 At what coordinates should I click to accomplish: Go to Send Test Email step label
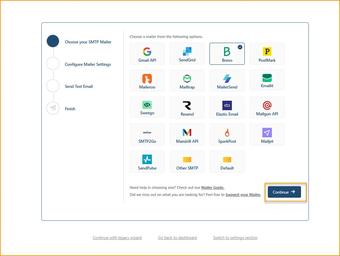pos(79,86)
